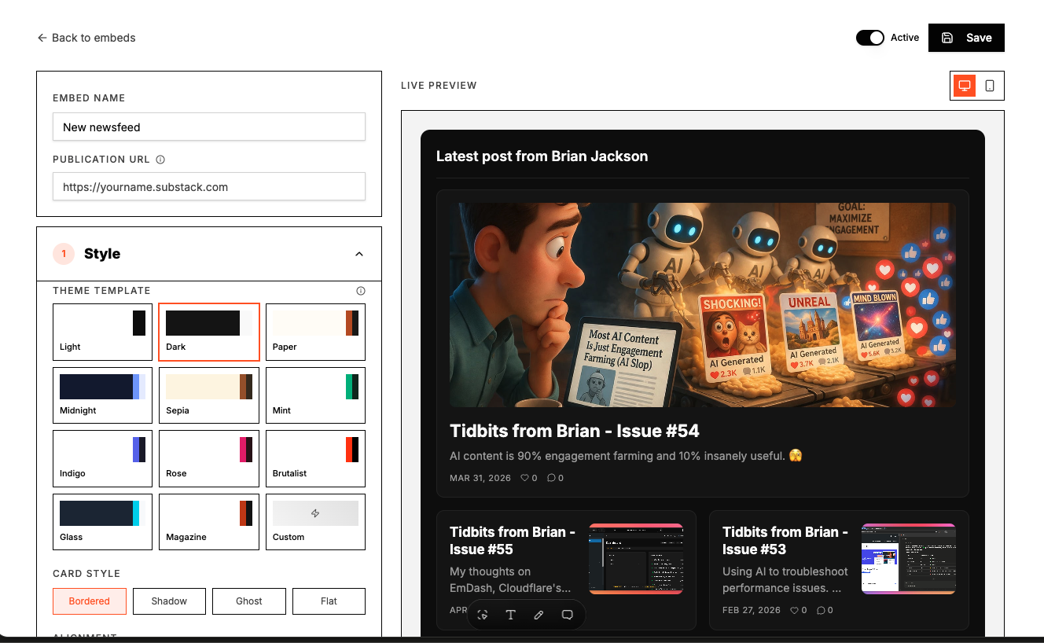The width and height of the screenshot is (1044, 643).
Task: Choose the Flat card style
Action: 329,601
